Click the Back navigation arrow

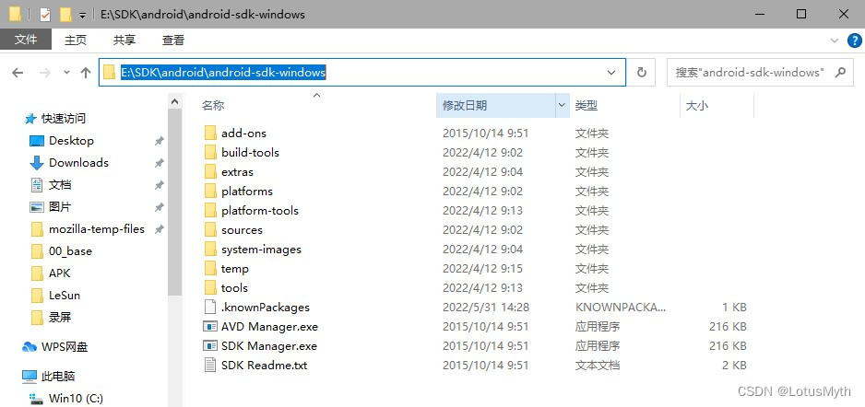18,73
